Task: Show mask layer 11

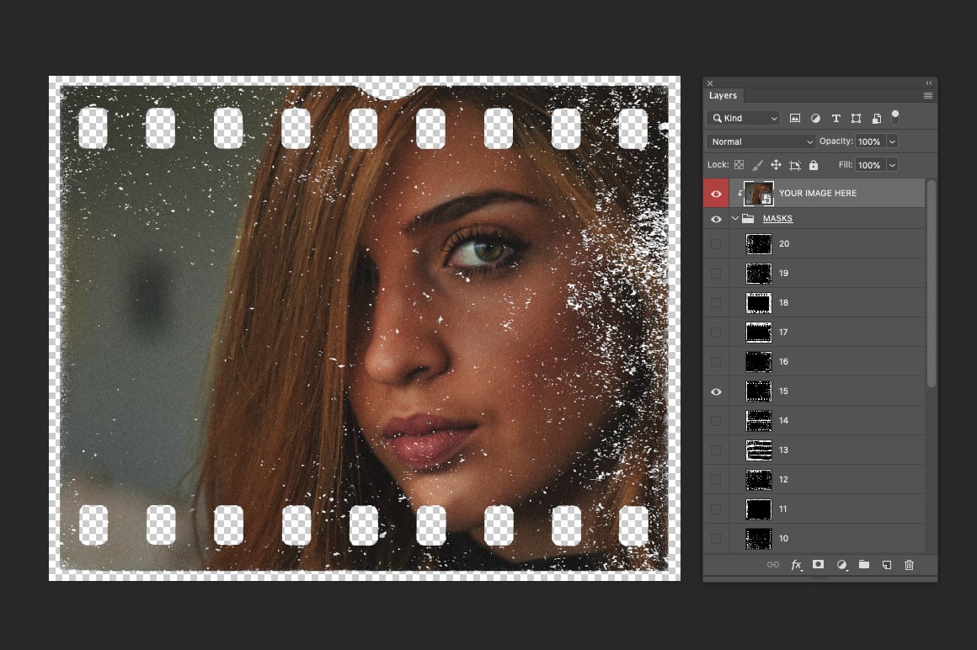Action: click(716, 509)
